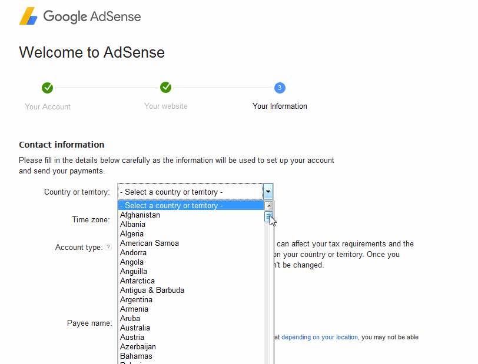Open the 'depending on your location' link
Screen dimensions: 478x364
point(320,337)
